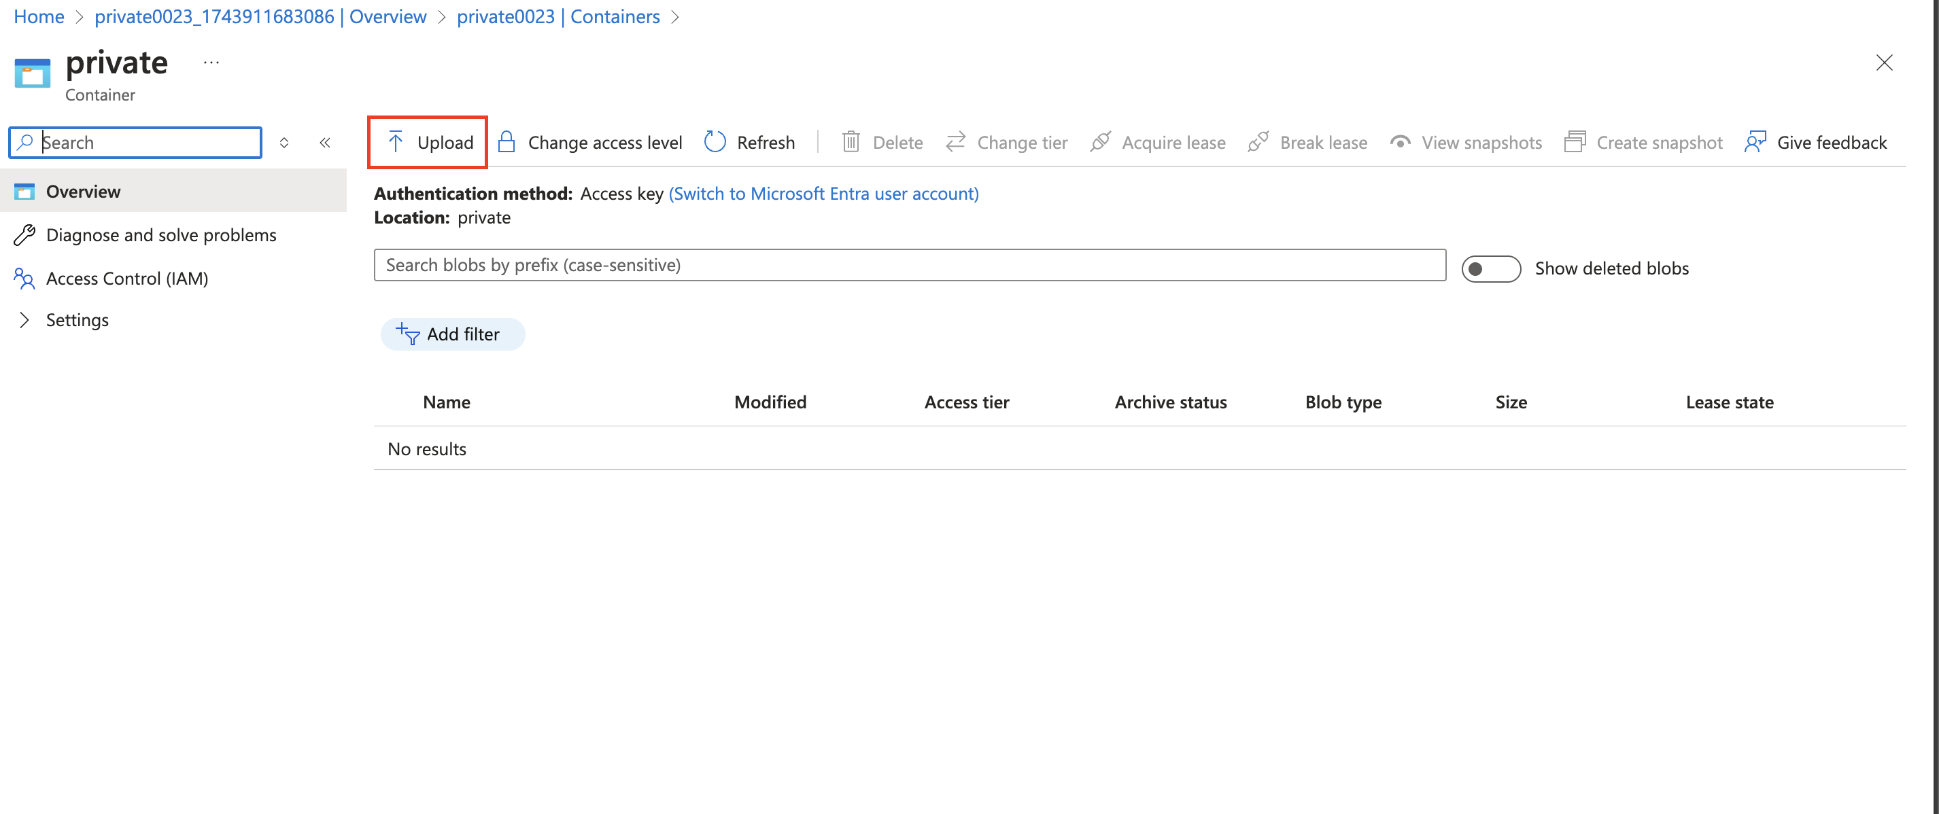Click the Overview sidebar icon
Viewport: 1939px width, 814px height.
(24, 192)
